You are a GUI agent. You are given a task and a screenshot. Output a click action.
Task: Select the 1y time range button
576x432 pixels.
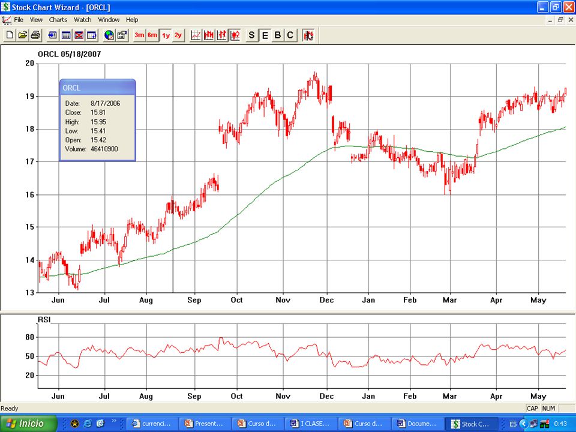point(166,35)
